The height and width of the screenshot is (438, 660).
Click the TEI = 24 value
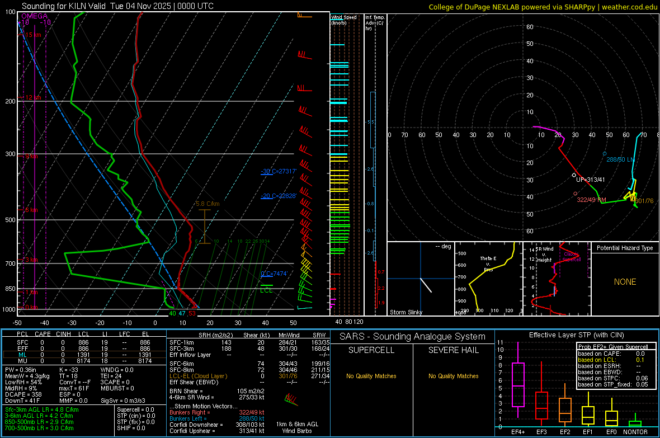(x=111, y=376)
